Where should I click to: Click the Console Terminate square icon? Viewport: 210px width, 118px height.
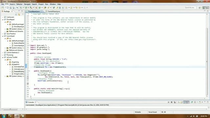(x=169, y=102)
